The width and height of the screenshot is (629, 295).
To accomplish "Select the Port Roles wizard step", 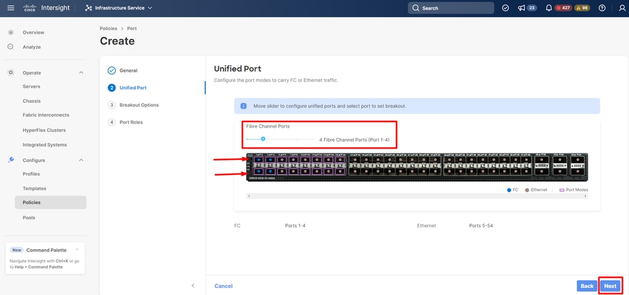I will tap(125, 122).
